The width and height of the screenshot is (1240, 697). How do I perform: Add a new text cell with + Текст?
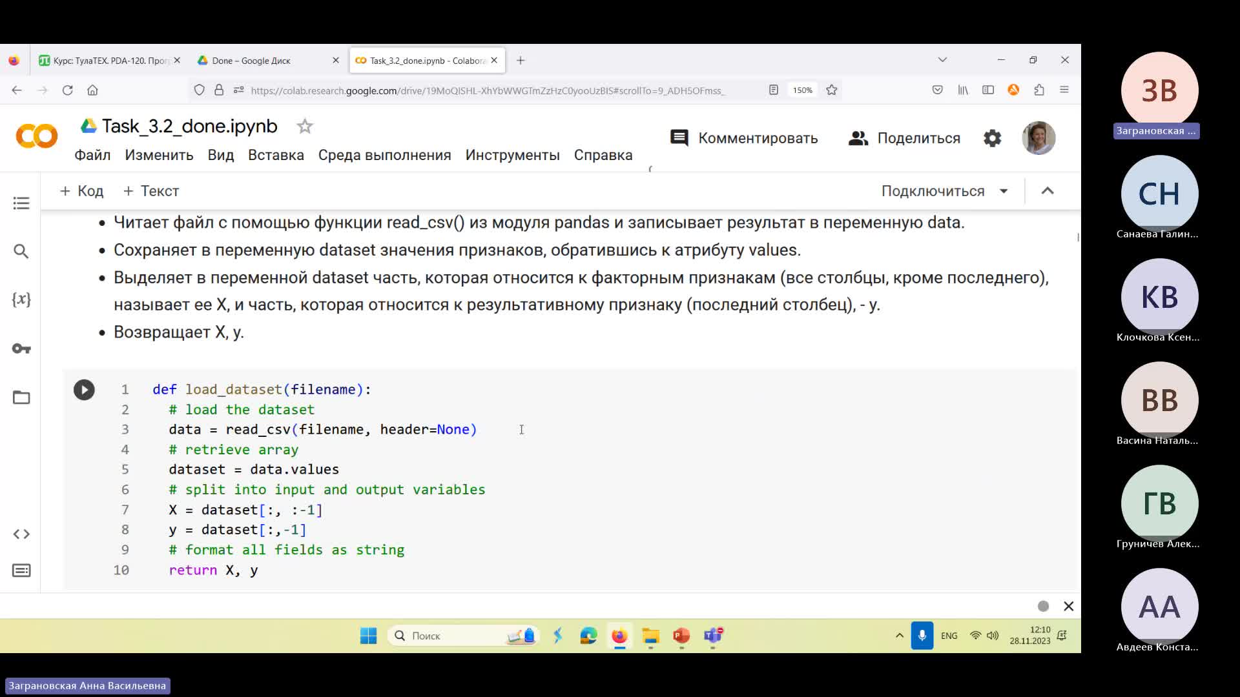point(151,191)
